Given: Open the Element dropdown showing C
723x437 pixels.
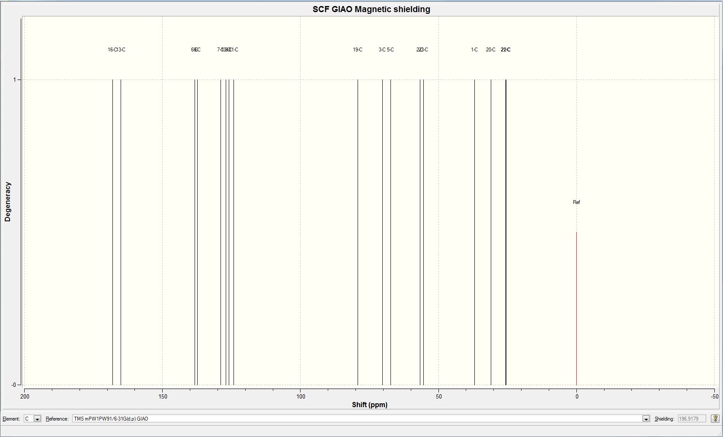Looking at the screenshot, I should (x=32, y=418).
